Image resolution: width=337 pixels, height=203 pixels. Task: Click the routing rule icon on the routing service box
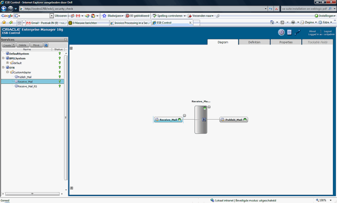pos(204,120)
